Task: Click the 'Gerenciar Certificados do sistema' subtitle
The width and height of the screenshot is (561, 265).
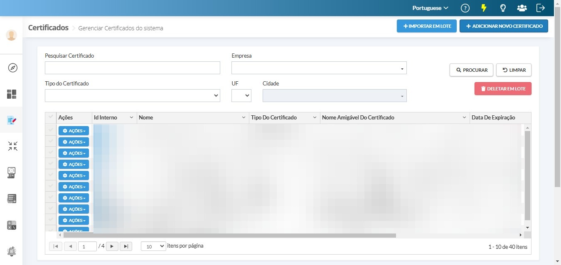Action: pos(121,28)
